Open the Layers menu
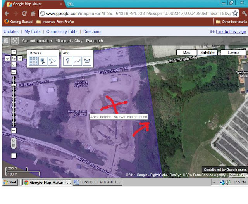 pos(233,52)
